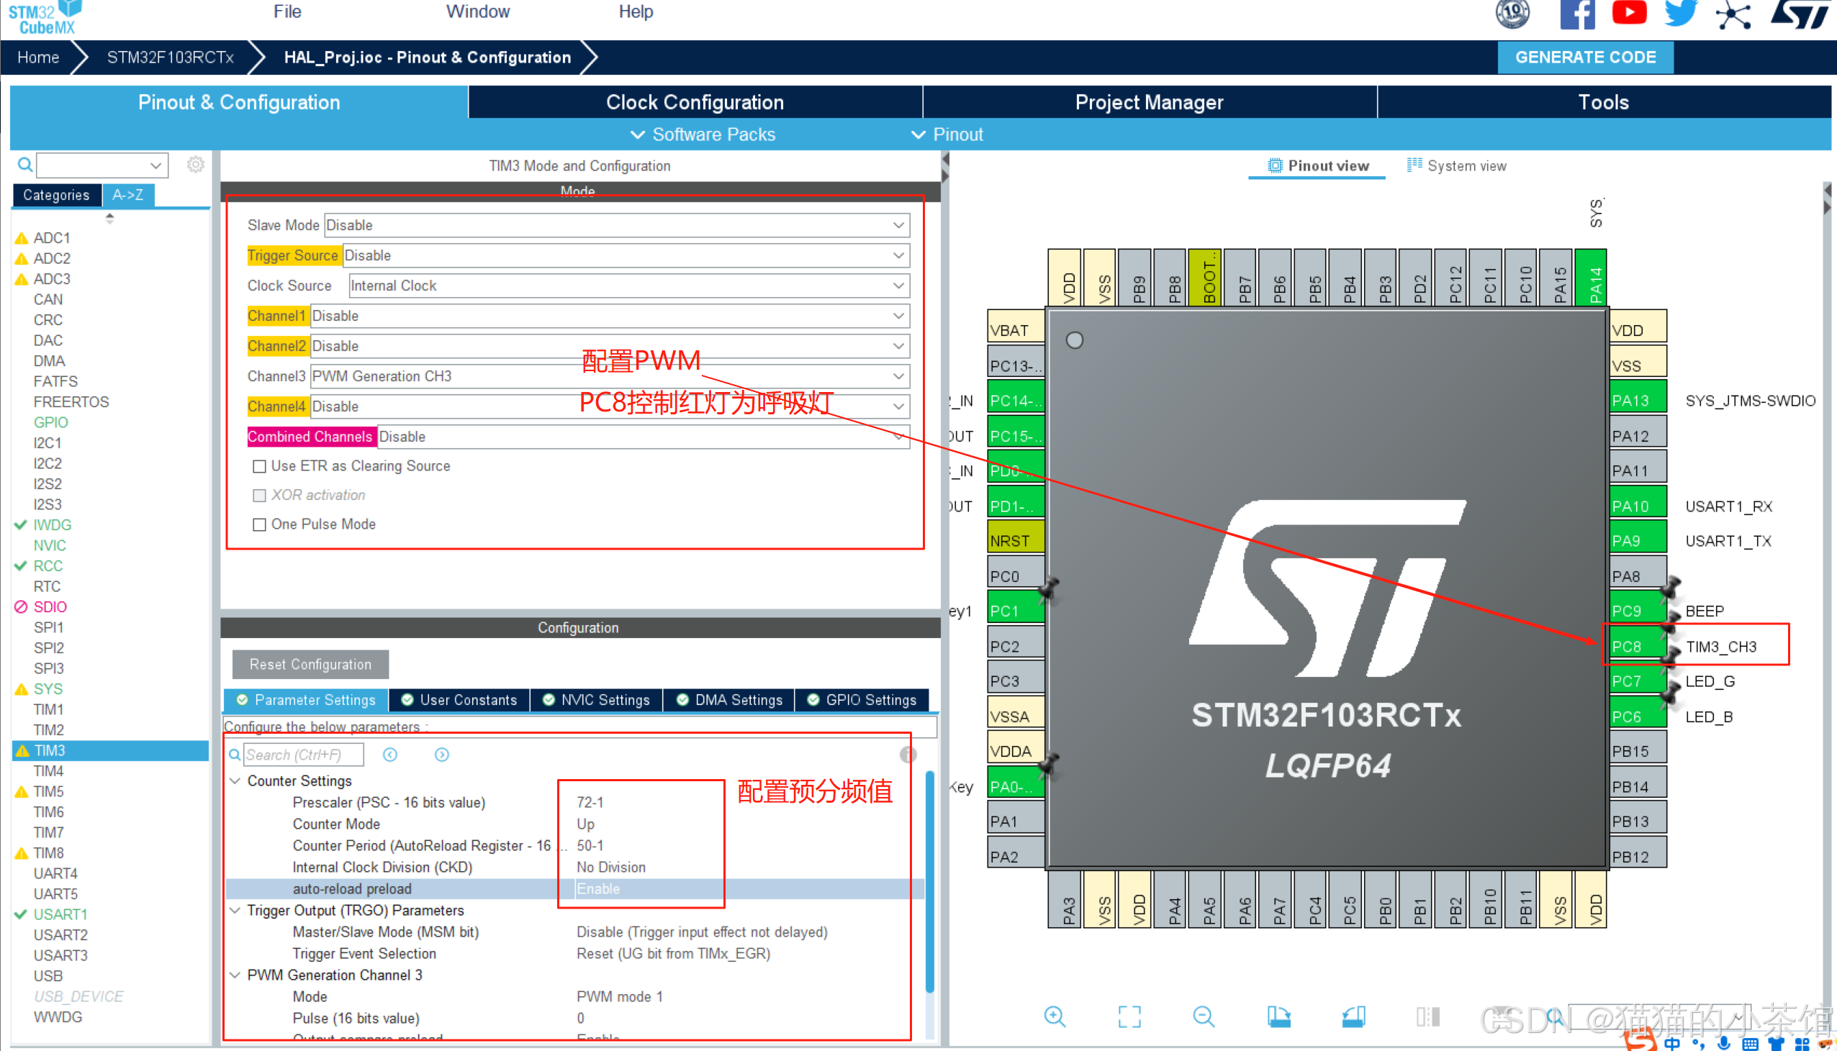This screenshot has width=1837, height=1051.
Task: Open Channel2 dropdown
Action: [610, 347]
